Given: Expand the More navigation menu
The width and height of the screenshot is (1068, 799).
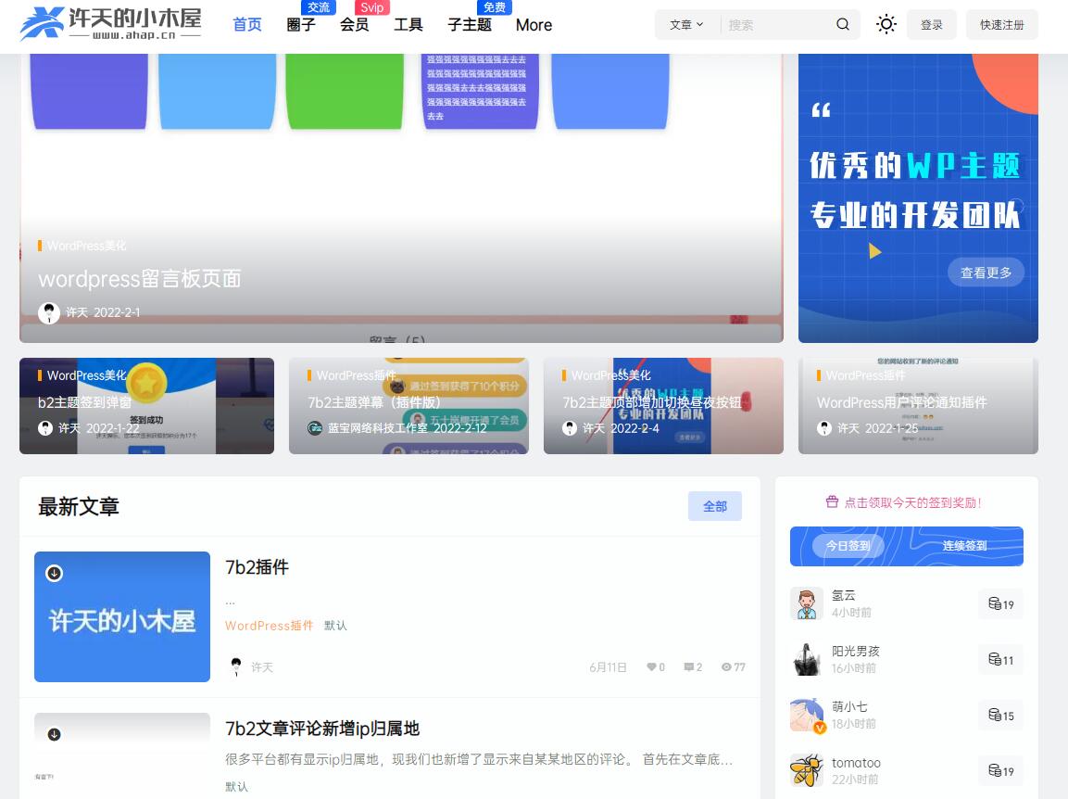Looking at the screenshot, I should (534, 25).
